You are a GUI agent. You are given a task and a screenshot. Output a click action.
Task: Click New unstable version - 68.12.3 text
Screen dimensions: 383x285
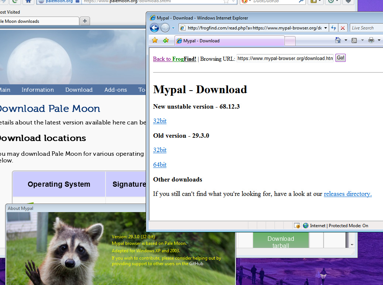[196, 106]
